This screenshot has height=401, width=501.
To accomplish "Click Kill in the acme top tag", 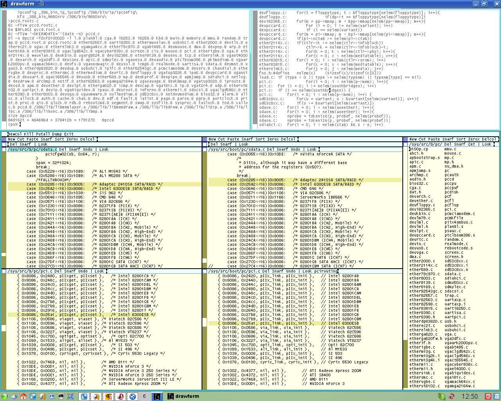I will point(29,134).
